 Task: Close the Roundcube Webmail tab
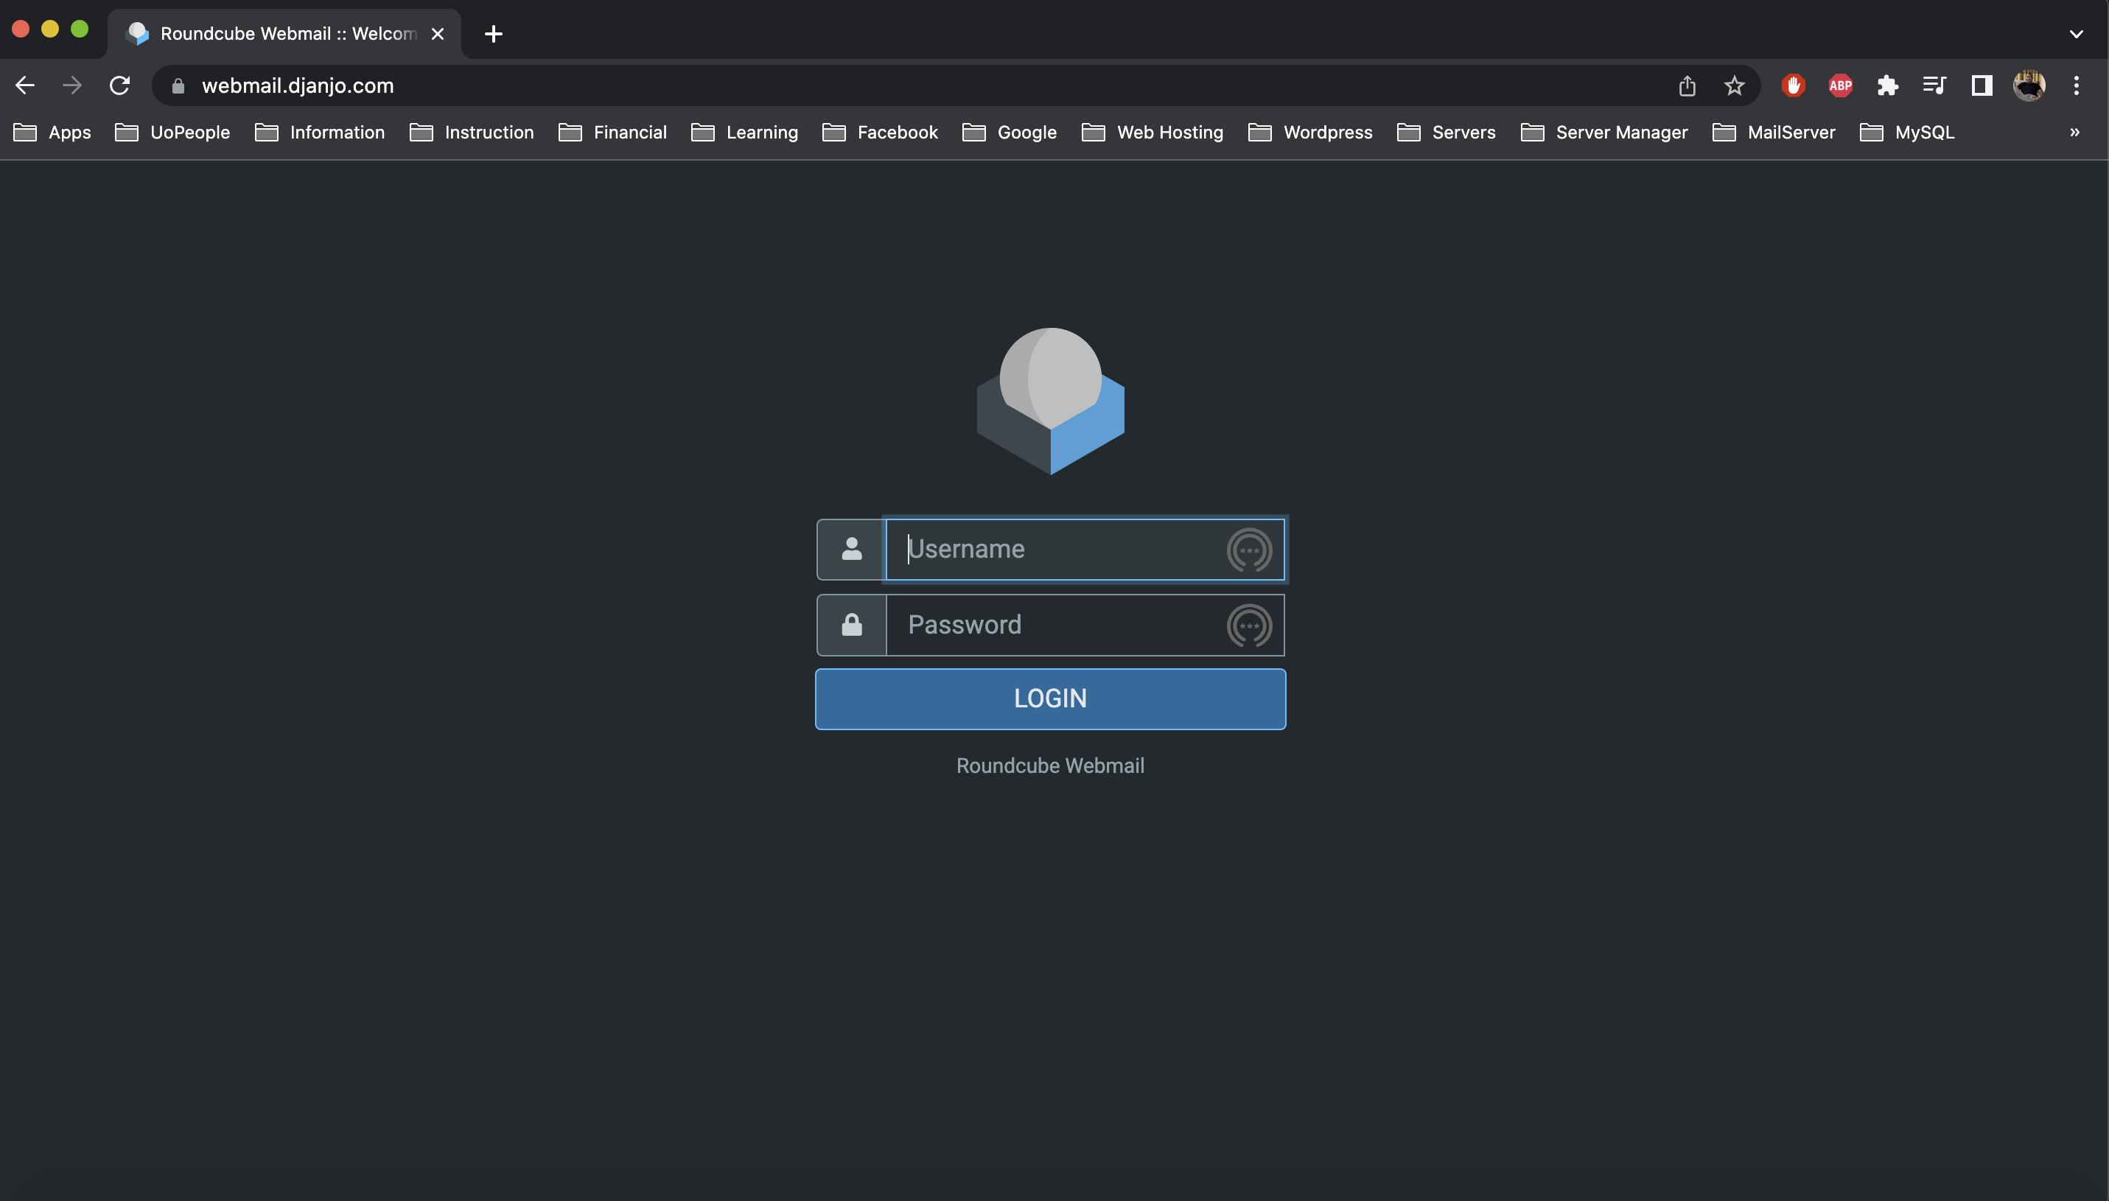(x=438, y=34)
